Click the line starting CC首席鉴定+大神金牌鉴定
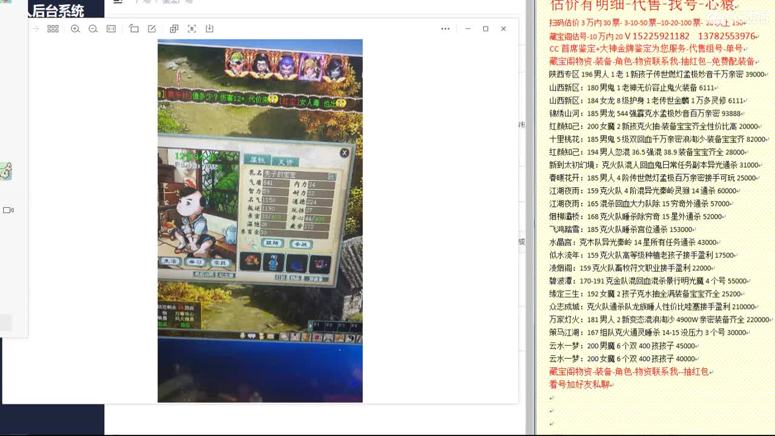Viewport: 775px width, 436px height. point(647,49)
